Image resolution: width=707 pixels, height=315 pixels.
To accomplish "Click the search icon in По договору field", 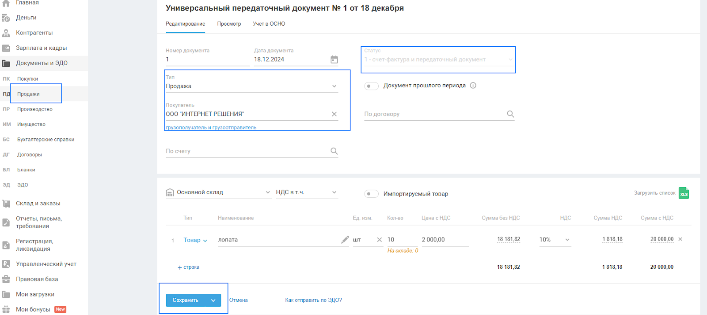I will pos(510,114).
